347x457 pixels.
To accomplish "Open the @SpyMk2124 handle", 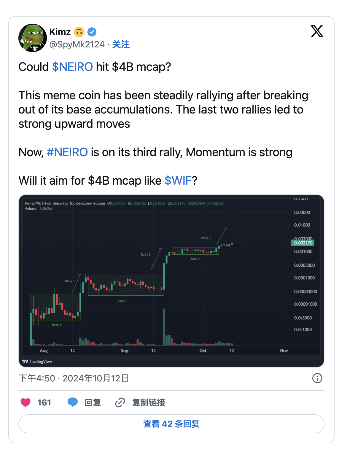I will pyautogui.click(x=77, y=44).
